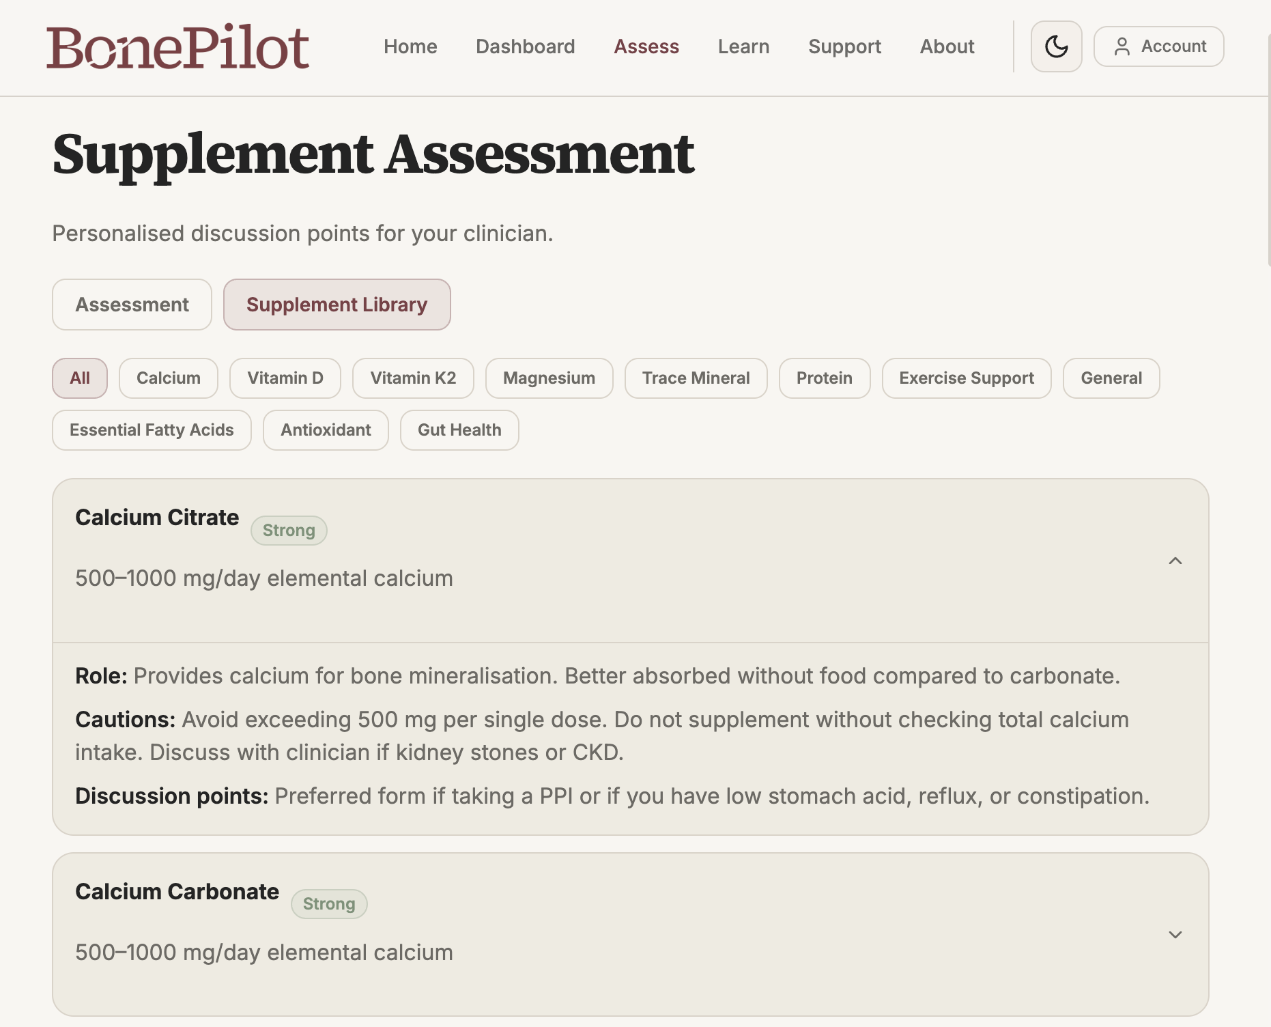This screenshot has height=1027, width=1271.
Task: Open the About nav item
Action: pos(947,46)
